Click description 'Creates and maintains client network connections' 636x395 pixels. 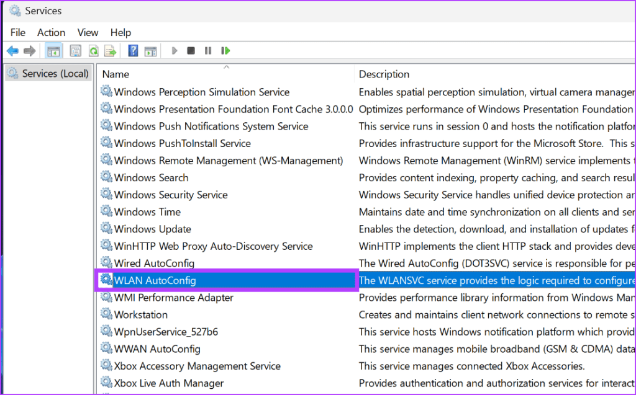(497, 315)
